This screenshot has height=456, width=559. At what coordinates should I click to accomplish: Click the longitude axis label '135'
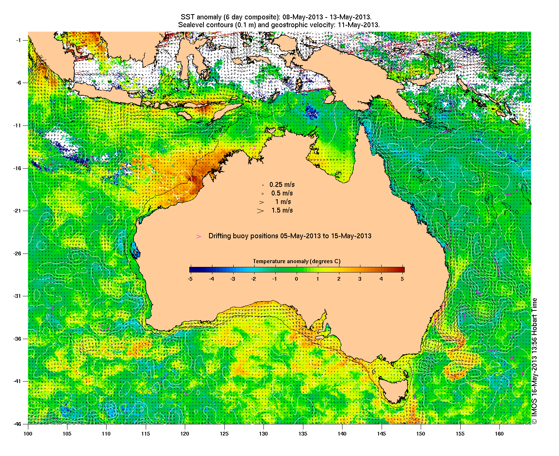coord(303,434)
